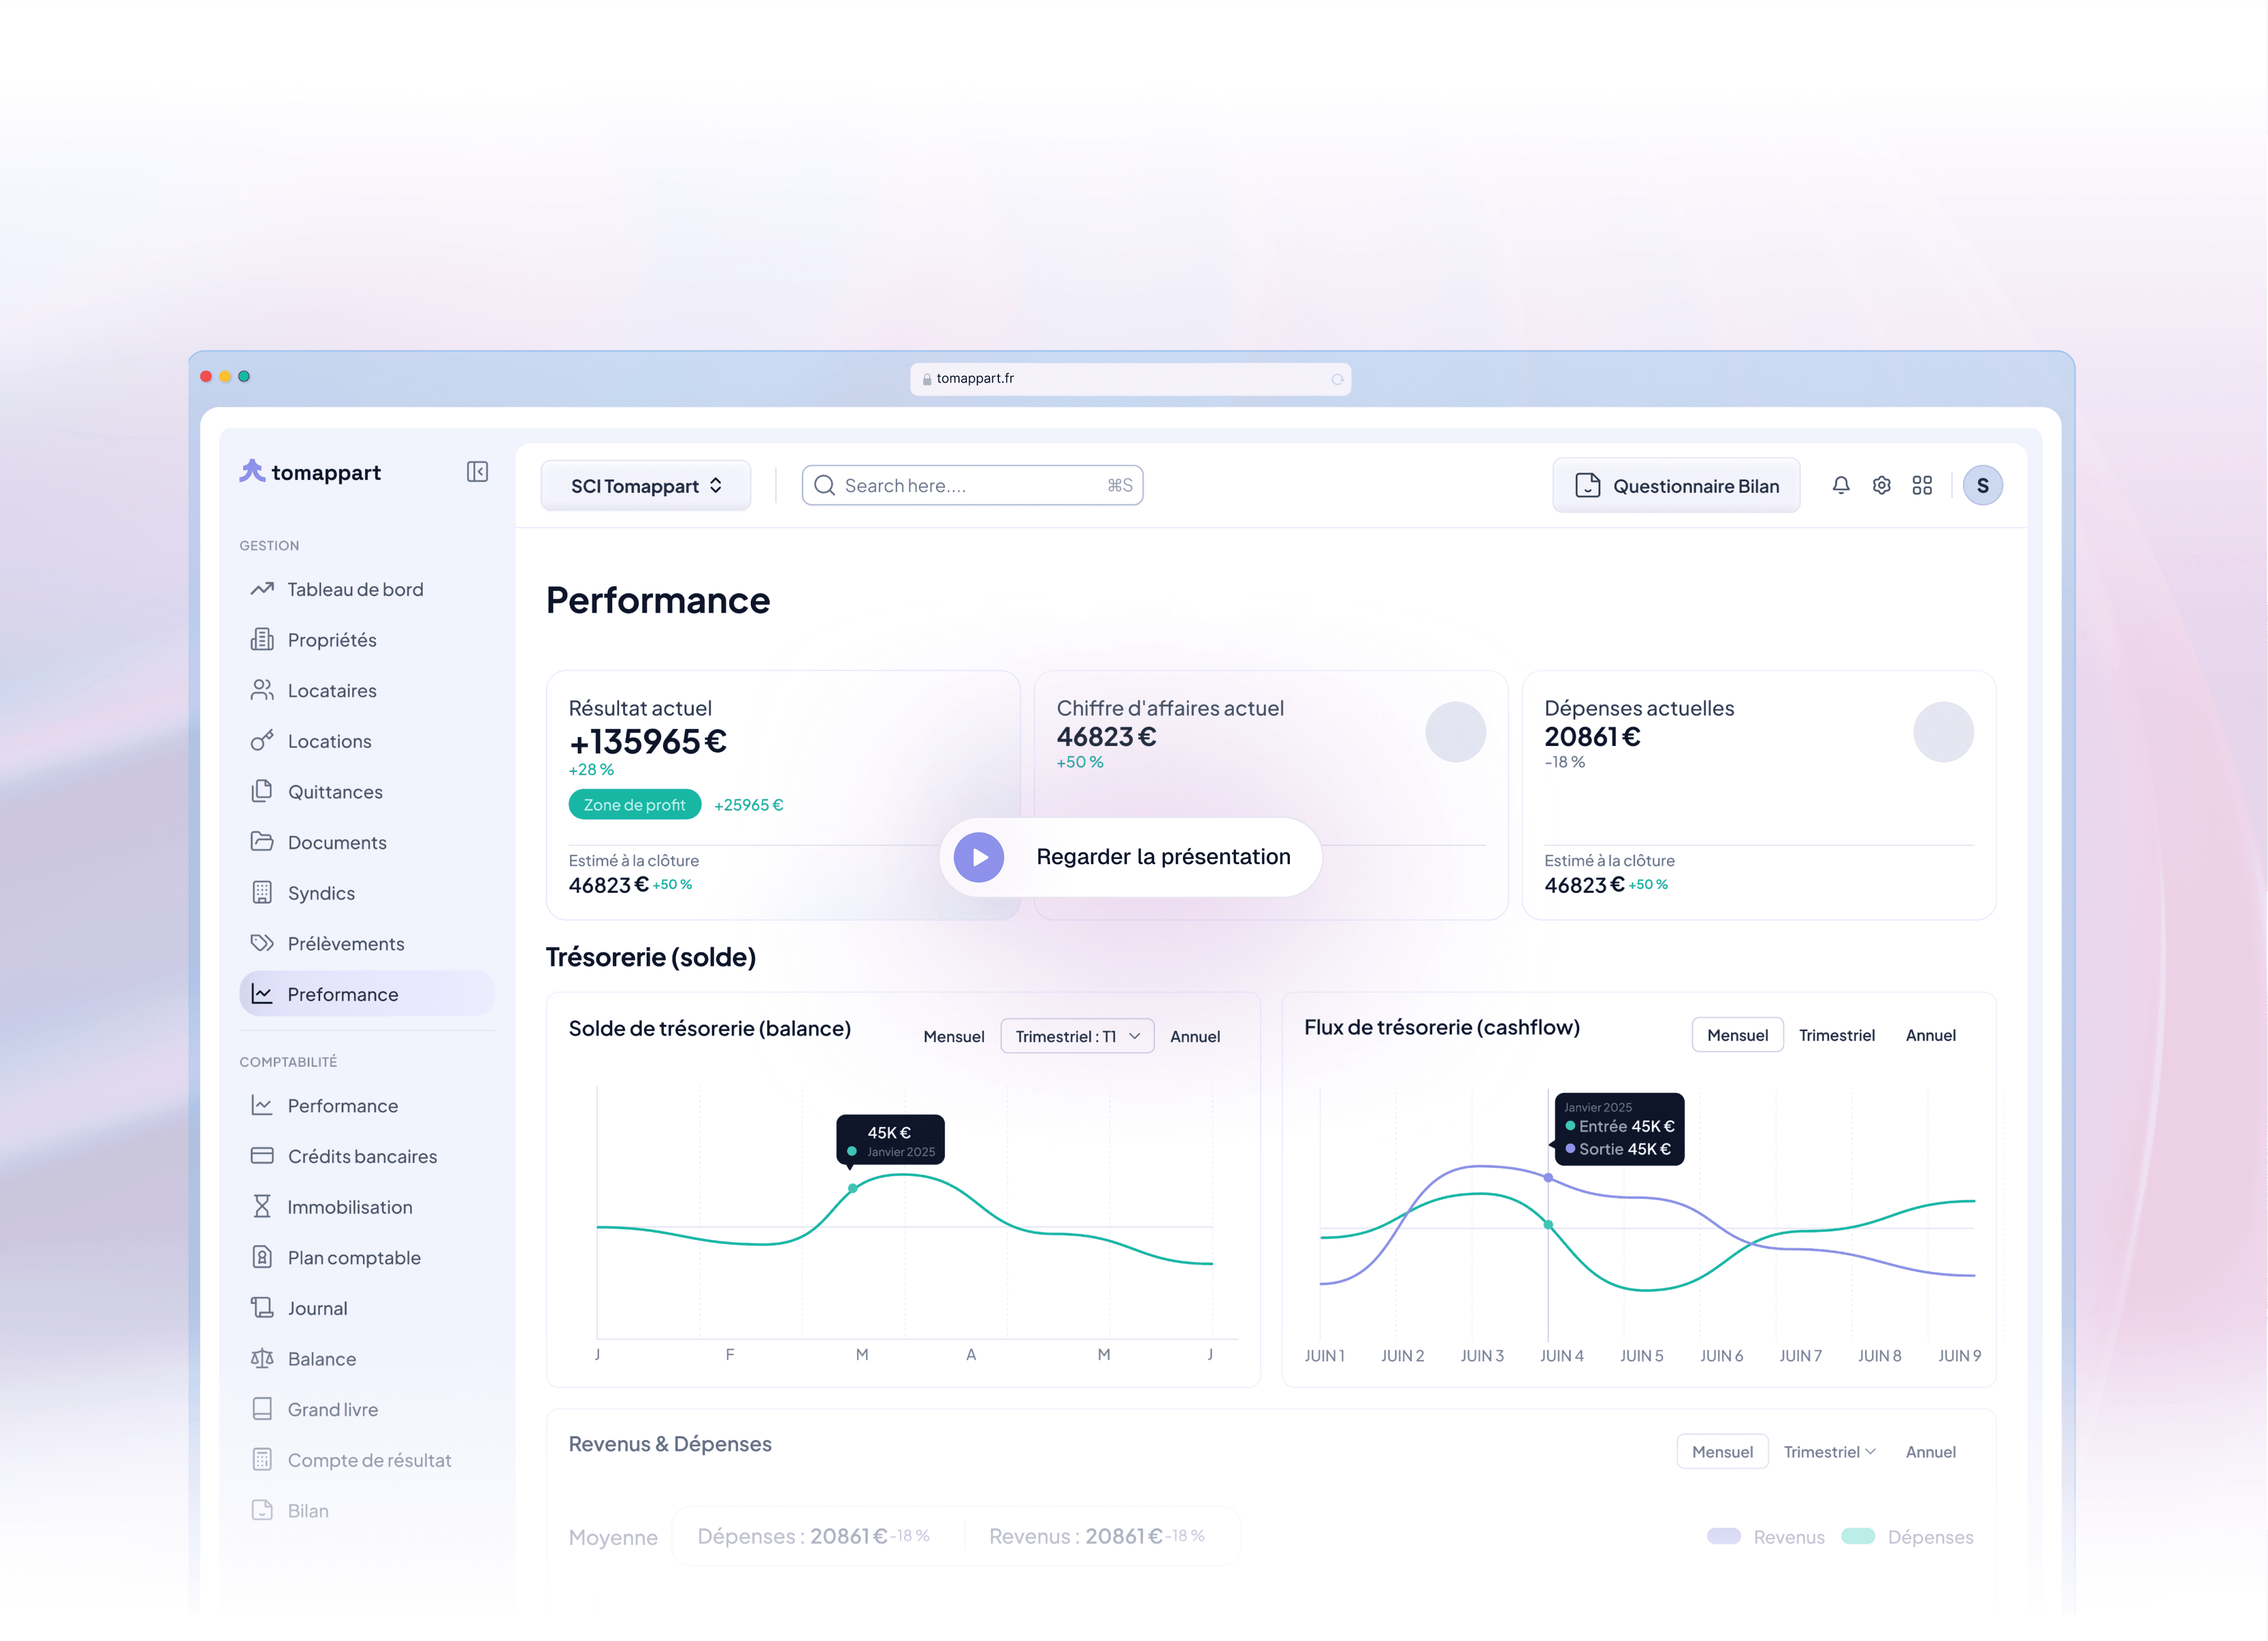The height and width of the screenshot is (1641, 2268).
Task: Open notifications bell icon
Action: [1840, 485]
